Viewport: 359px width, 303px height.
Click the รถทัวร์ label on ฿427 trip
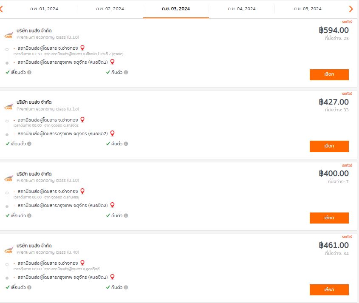(x=347, y=93)
